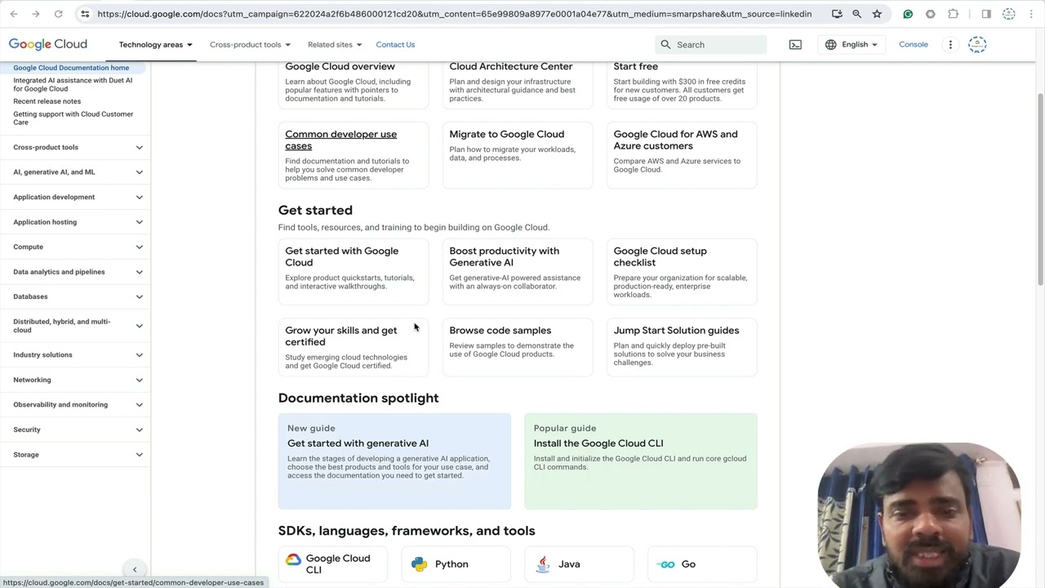
Task: Expand Observability and monitoring section
Action: pyautogui.click(x=75, y=405)
